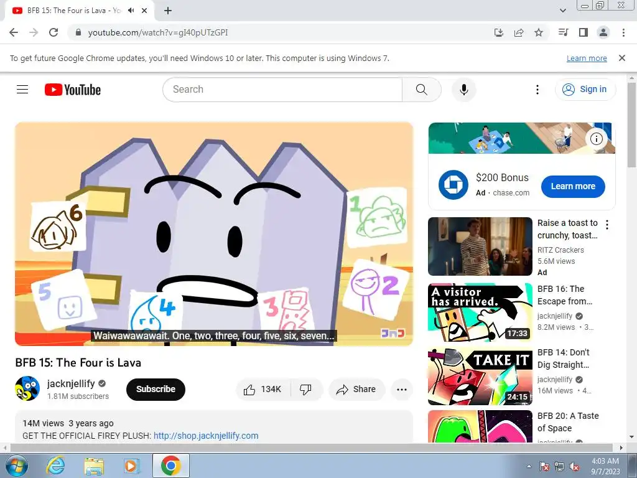Open BFB 16 video thumbnail
The image size is (637, 478).
(480, 312)
